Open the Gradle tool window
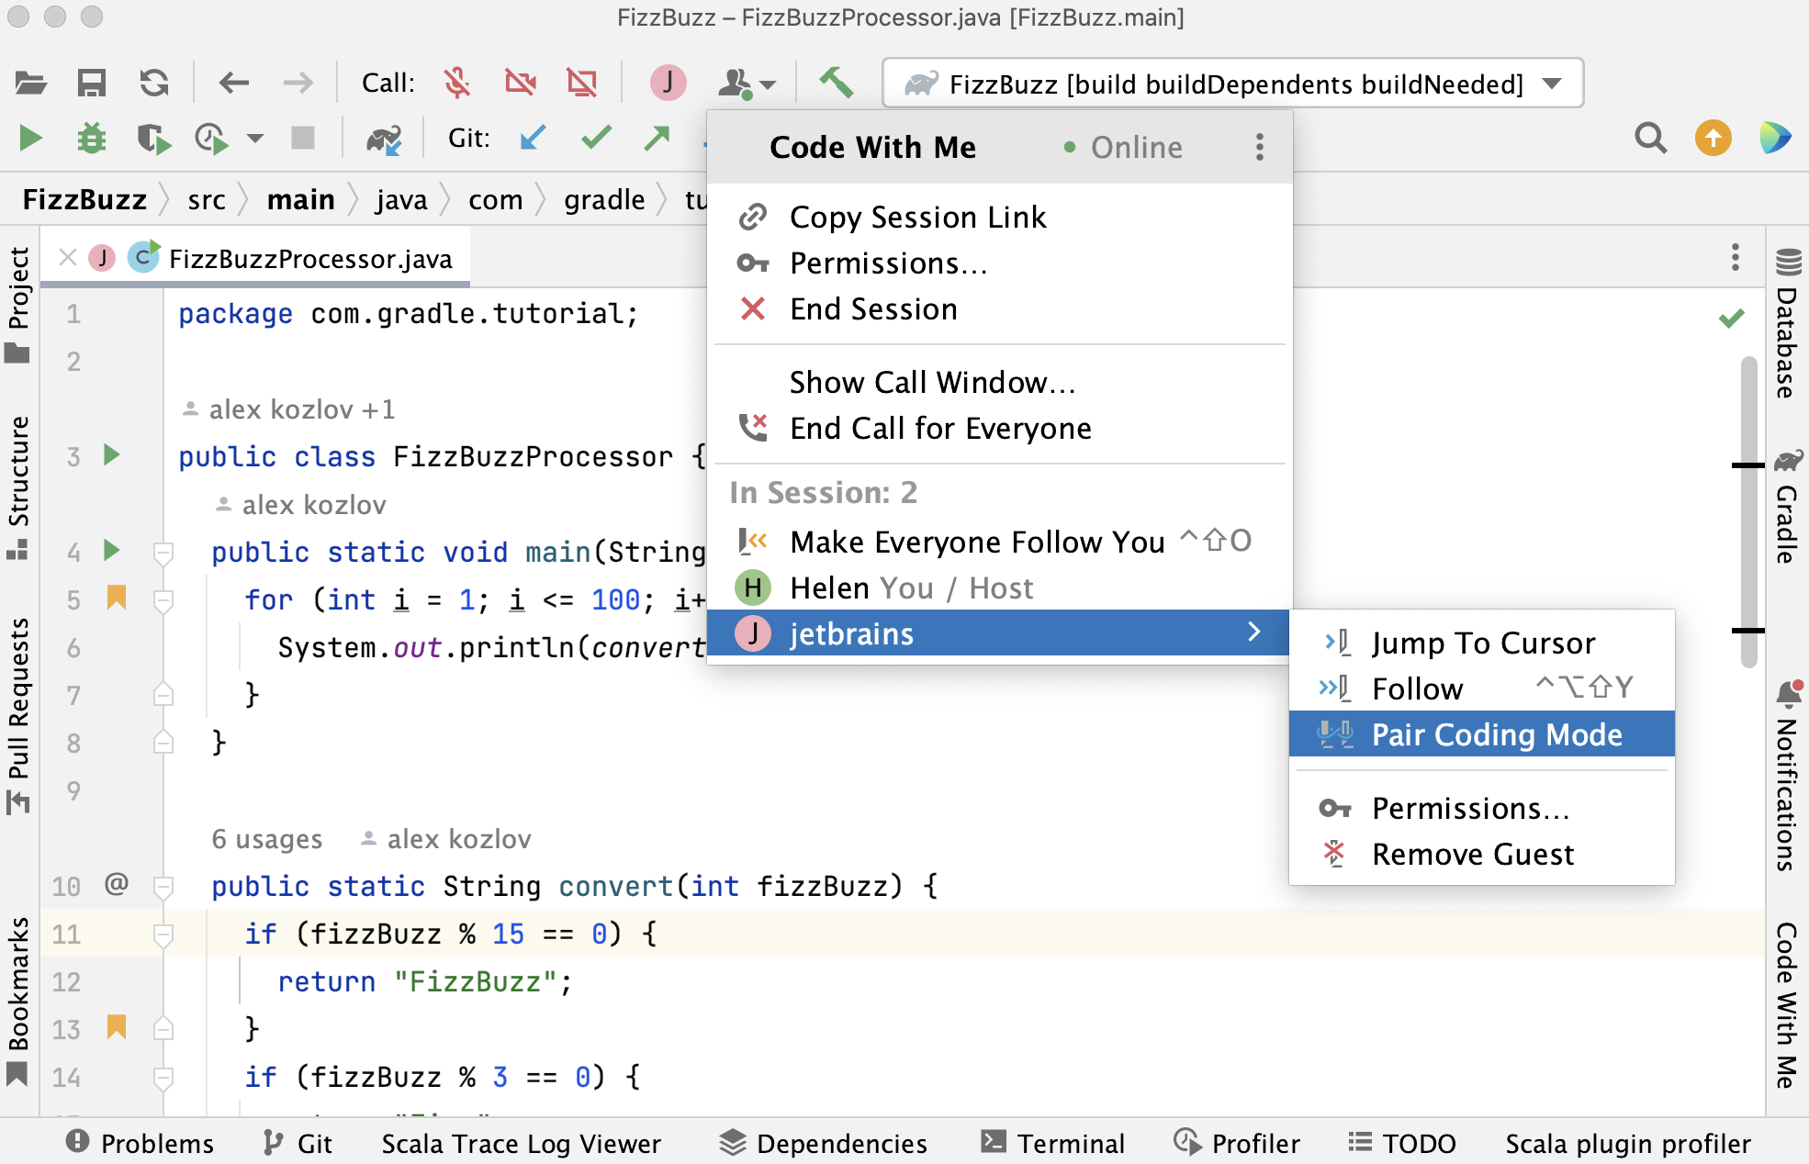This screenshot has width=1809, height=1164. (x=1787, y=506)
